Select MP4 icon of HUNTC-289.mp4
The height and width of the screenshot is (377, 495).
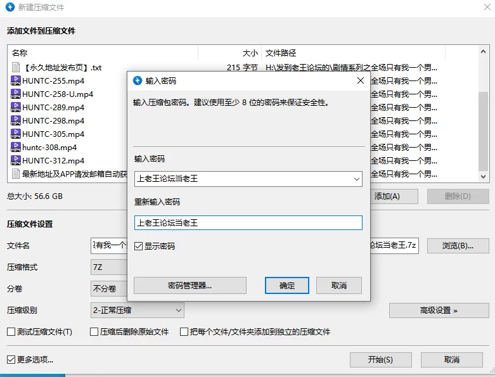pos(15,107)
